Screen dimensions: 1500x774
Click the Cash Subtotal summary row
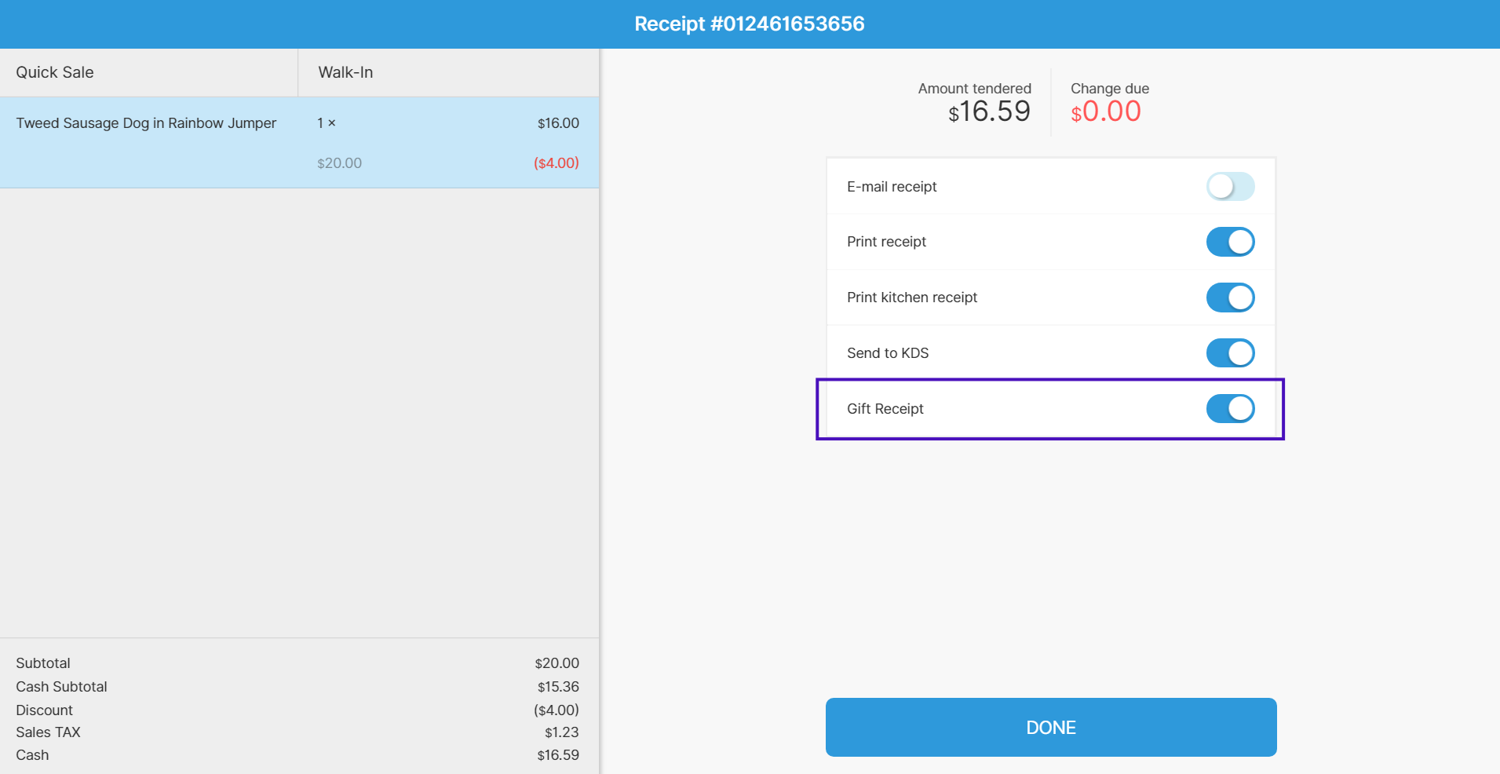297,687
